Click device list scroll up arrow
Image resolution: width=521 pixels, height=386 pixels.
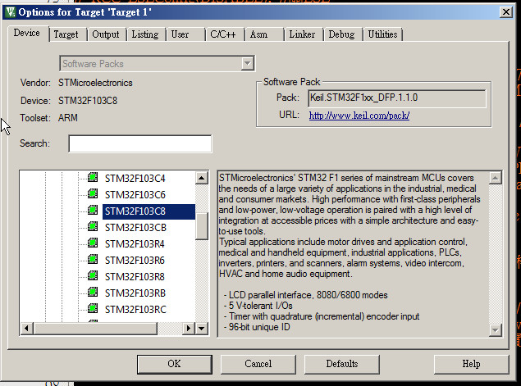coord(201,178)
